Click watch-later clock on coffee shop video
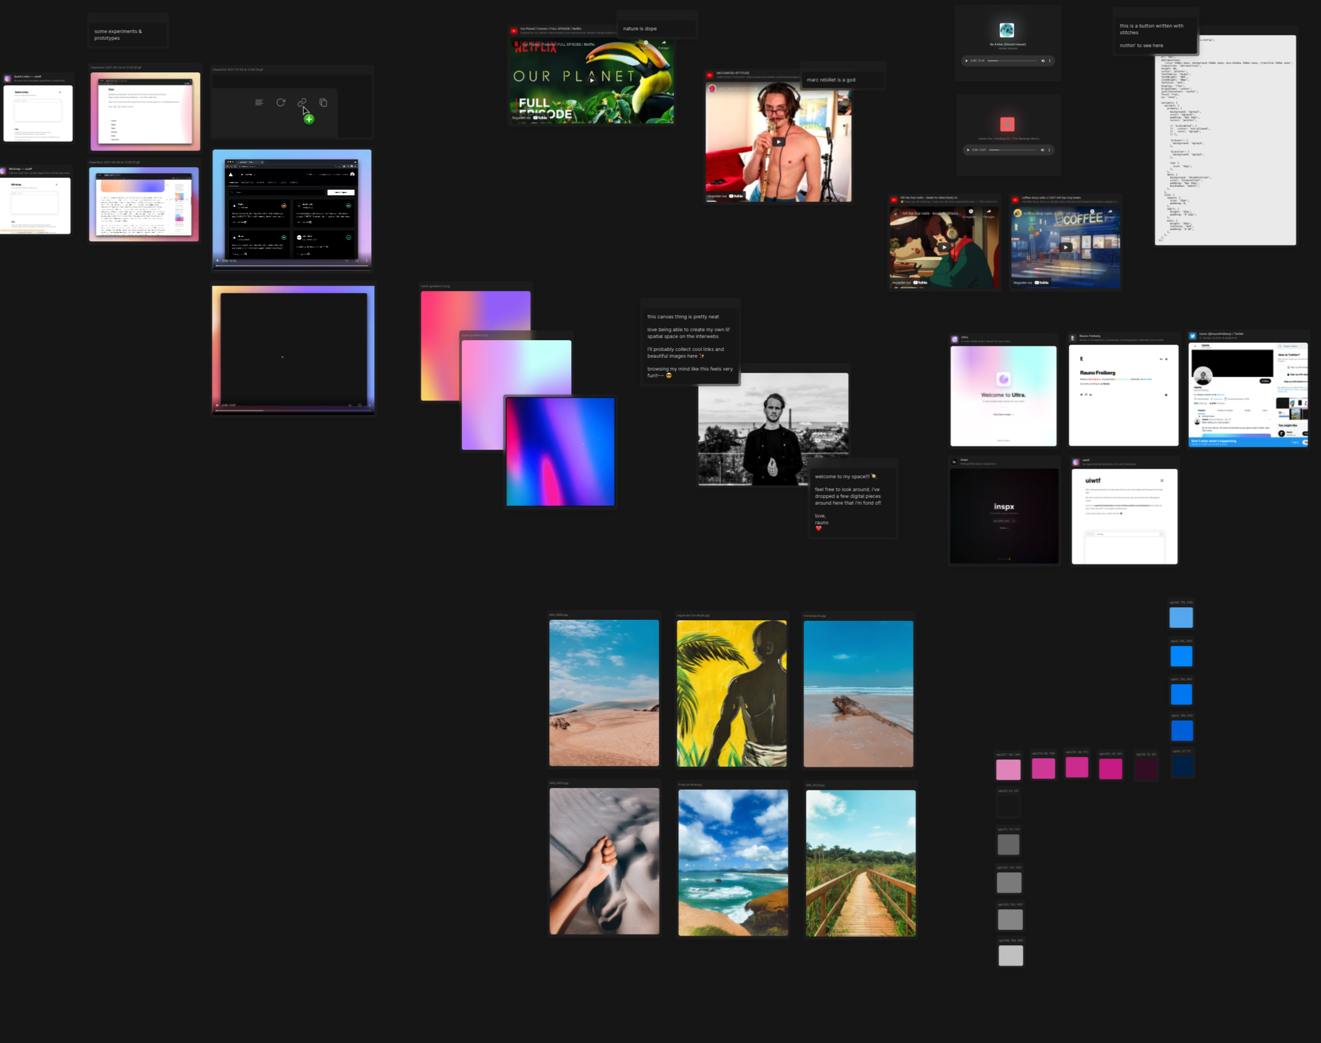The width and height of the screenshot is (1321, 1043). 1092,212
